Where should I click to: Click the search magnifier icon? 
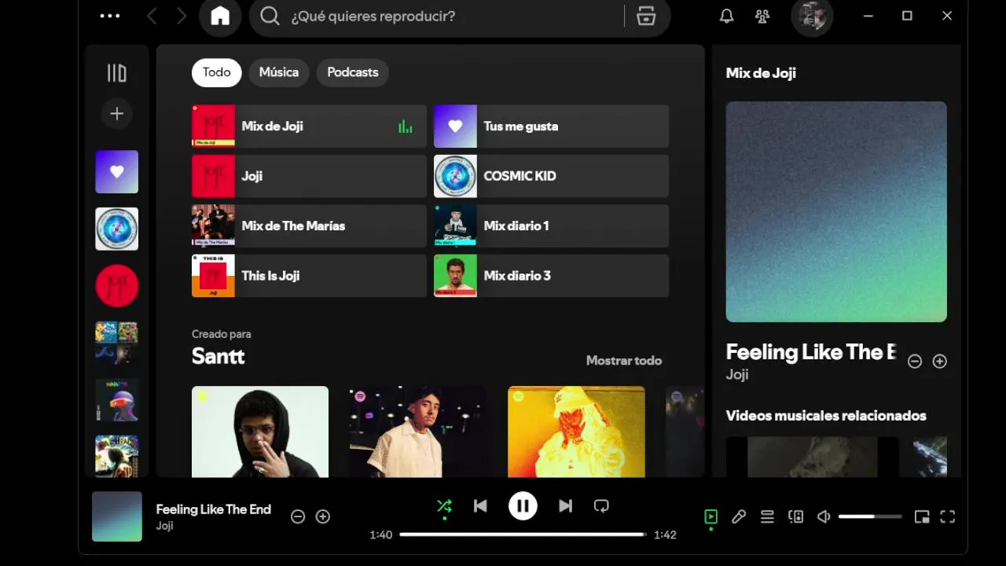[270, 16]
